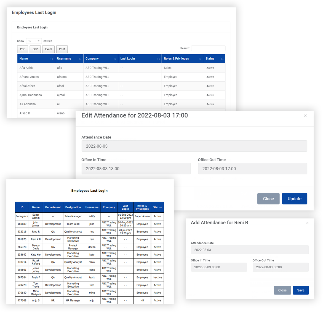The image size is (331, 318).
Task: Dismiss Add Attendance dialog using X icon
Action: pyautogui.click(x=307, y=223)
